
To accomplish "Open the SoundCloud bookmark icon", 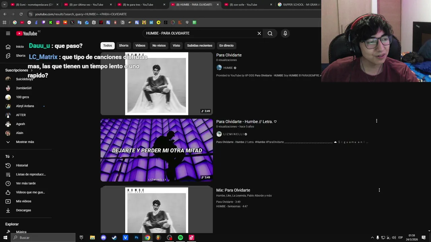I will coord(65,23).
